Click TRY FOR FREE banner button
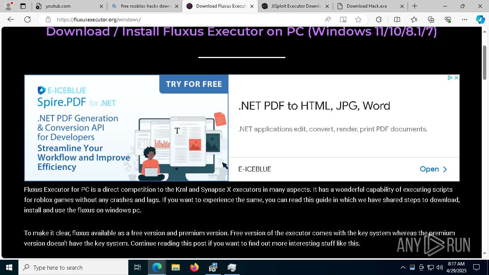489x275 pixels. [194, 84]
